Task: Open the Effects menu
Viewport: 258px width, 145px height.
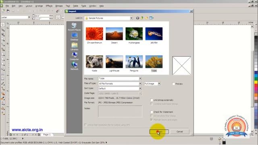Action: coord(49,6)
